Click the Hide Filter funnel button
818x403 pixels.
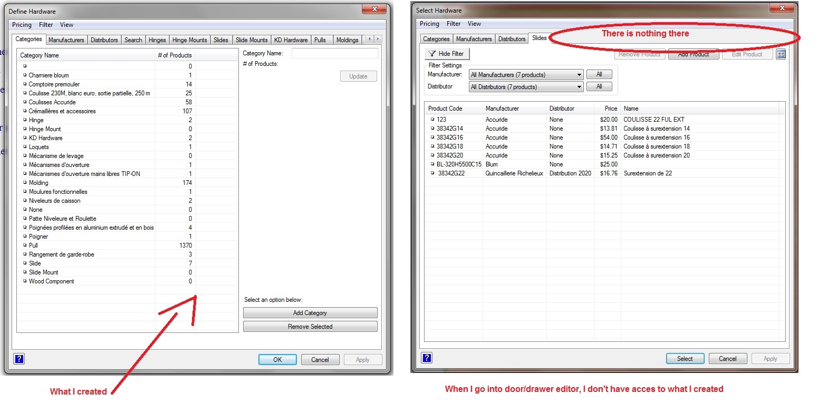point(447,54)
